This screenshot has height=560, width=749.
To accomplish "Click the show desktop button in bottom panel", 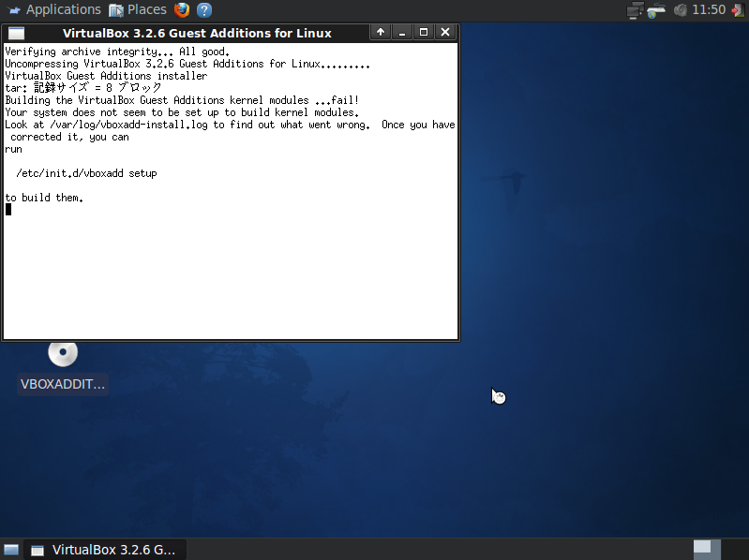I will coord(11,550).
